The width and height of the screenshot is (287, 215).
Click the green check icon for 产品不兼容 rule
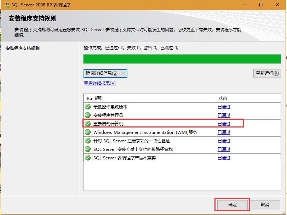tap(88, 158)
